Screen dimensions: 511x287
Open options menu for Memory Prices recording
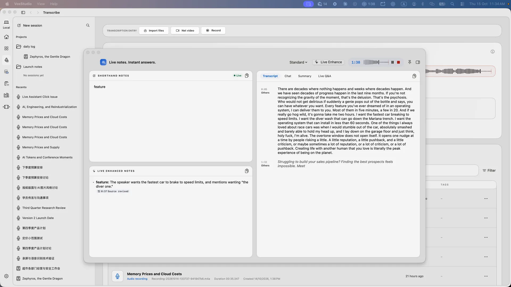pos(486,276)
